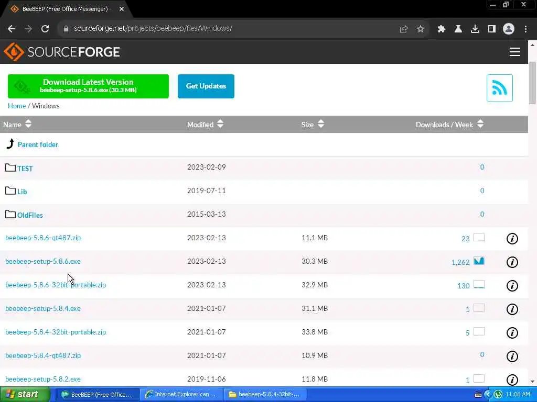Click the Get Updates button
The image size is (537, 402).
pos(206,86)
